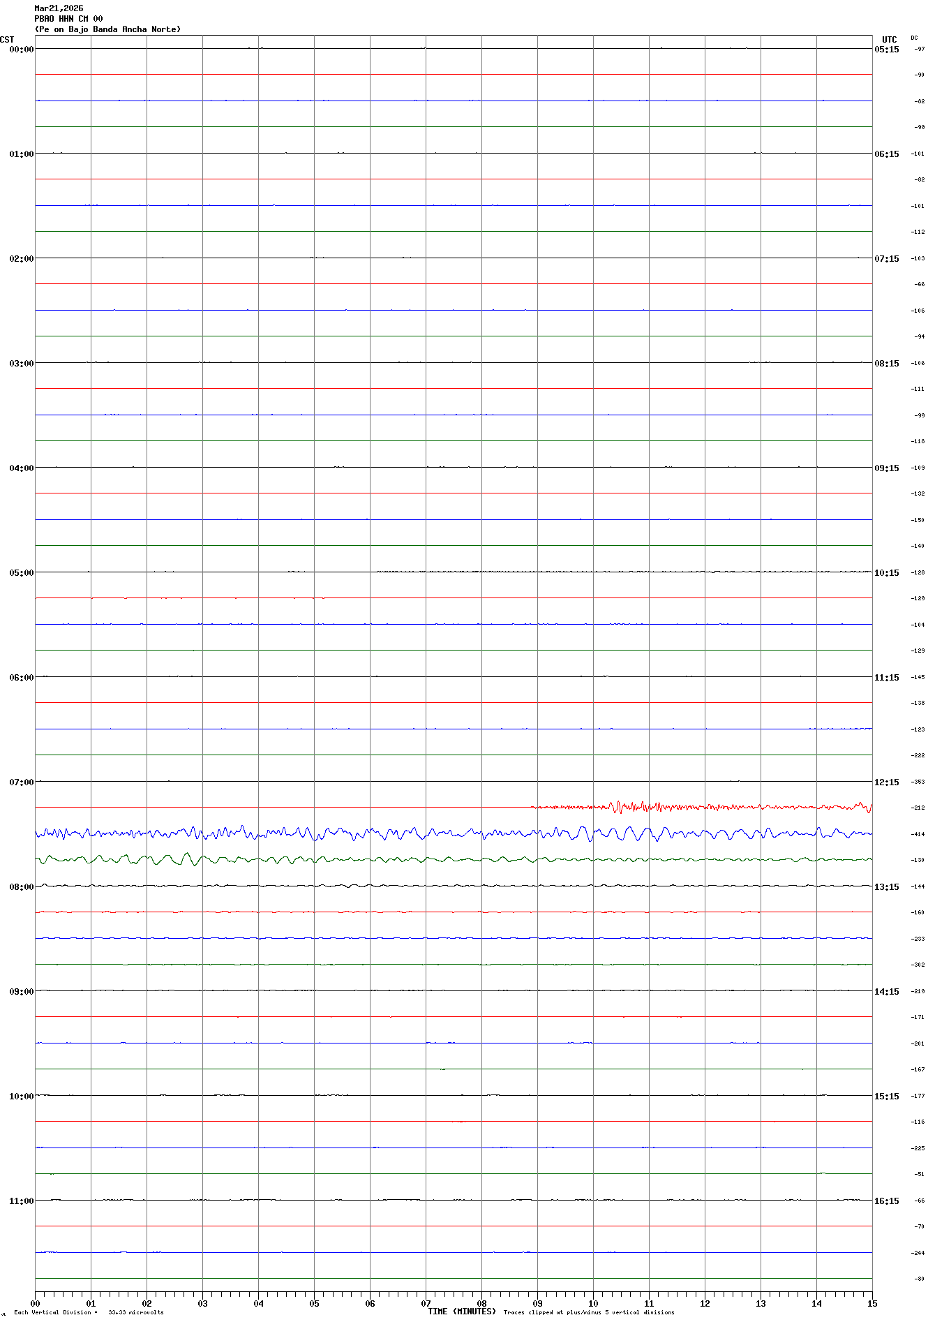Select minute 09 on the bottom time axis
928x1322 pixels.
coord(537,1303)
